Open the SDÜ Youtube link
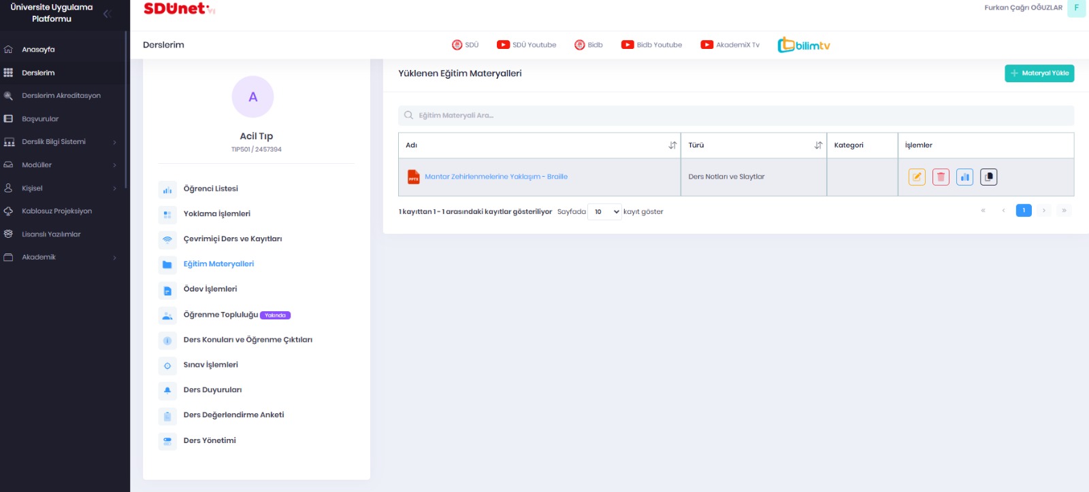Viewport: 1089px width, 492px height. click(526, 45)
